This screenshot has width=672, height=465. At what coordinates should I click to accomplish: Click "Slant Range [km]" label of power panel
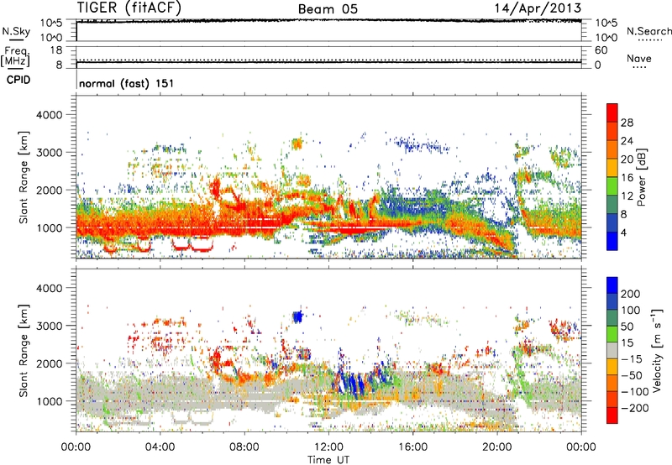(24, 177)
